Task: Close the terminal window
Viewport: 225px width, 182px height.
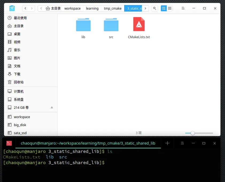Action: [215, 143]
